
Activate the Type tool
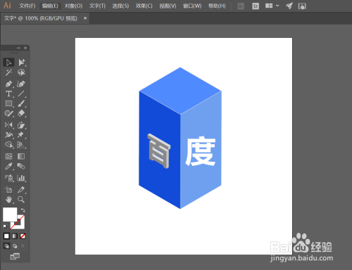(8, 94)
